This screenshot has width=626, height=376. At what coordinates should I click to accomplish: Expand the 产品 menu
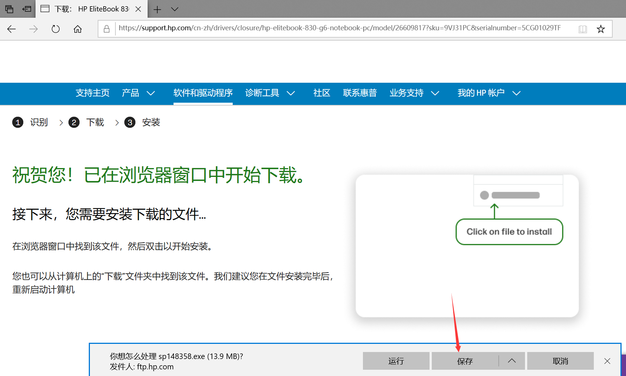click(x=138, y=93)
